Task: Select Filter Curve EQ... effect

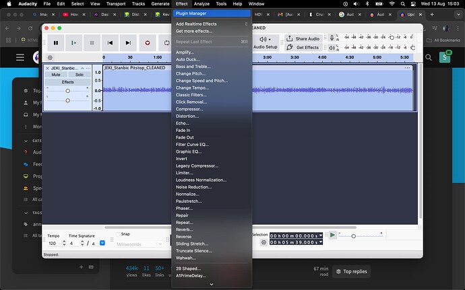Action: tap(212, 145)
